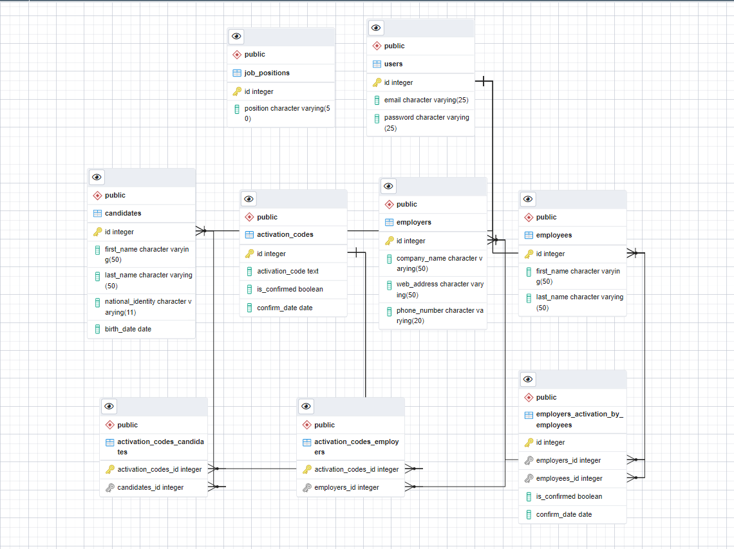Click foreign key icon beside employees_id integer

point(529,479)
